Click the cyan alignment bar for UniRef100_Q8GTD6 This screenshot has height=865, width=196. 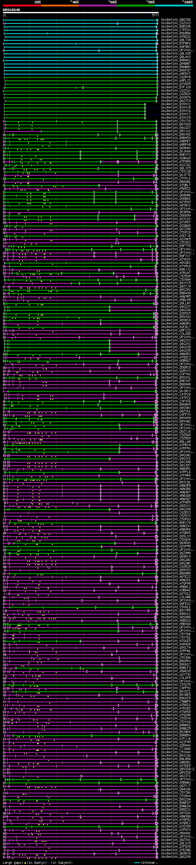(81, 20)
